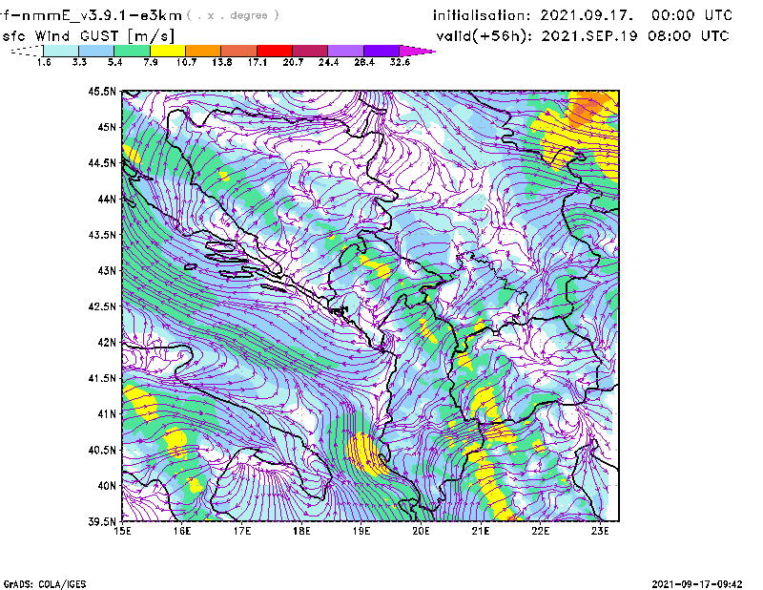Click the legend value 5.4
Viewport: 763px width, 590px height.
[x=114, y=62]
